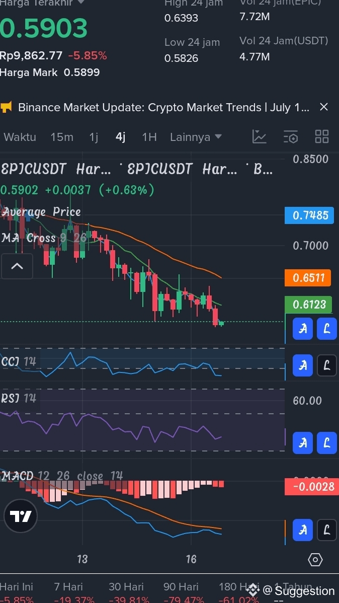
Task: Click the Average Price indicator label
Action: tap(42, 211)
